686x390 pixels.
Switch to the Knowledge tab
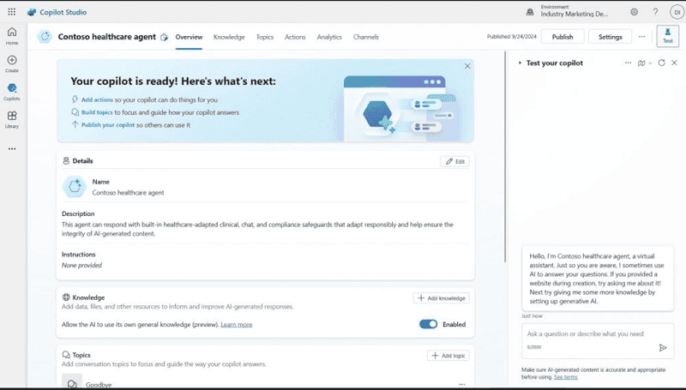[229, 37]
